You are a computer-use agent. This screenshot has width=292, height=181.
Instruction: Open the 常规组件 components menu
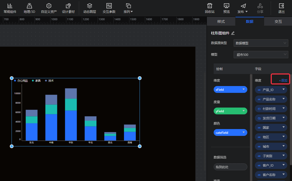coord(10,8)
